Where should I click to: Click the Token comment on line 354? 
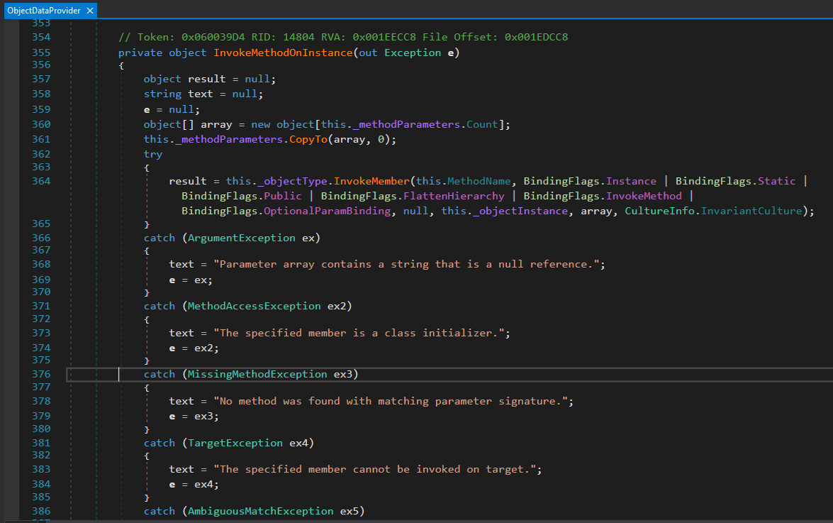click(x=343, y=37)
